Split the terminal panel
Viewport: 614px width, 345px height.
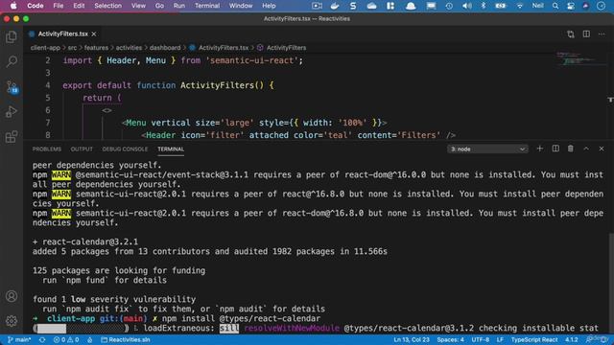pos(555,149)
